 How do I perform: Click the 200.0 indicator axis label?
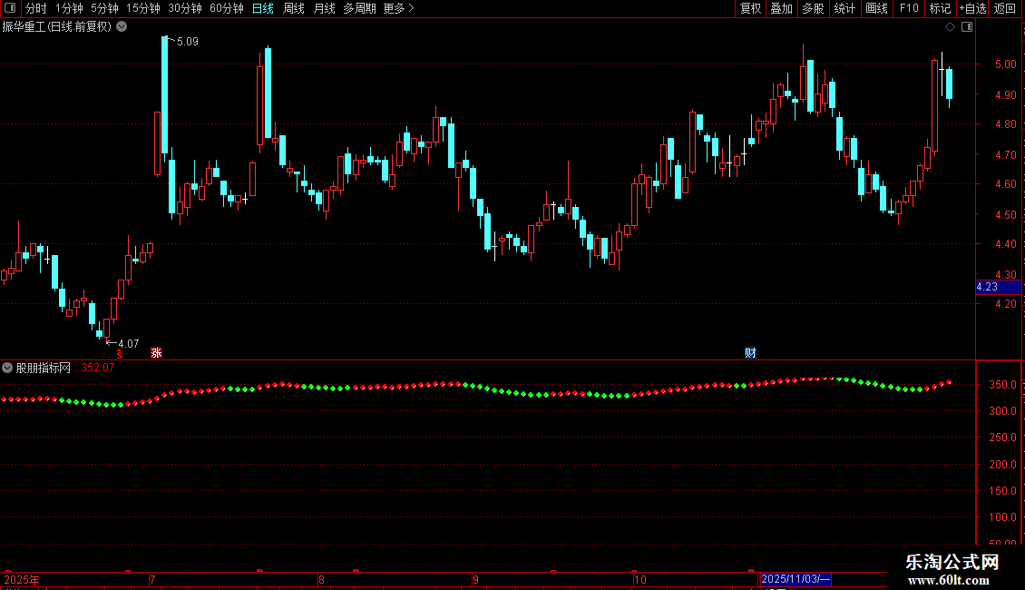[x=1002, y=465]
